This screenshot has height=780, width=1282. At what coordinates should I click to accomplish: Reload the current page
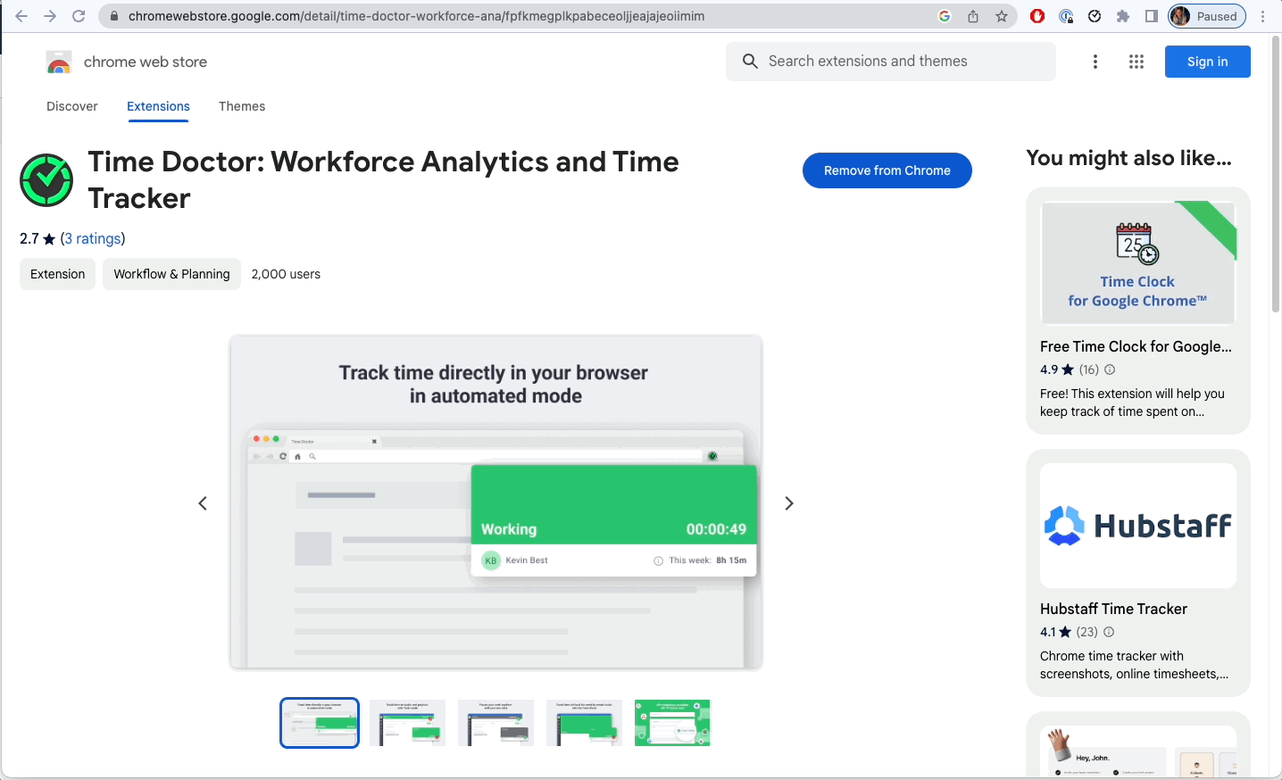79,16
